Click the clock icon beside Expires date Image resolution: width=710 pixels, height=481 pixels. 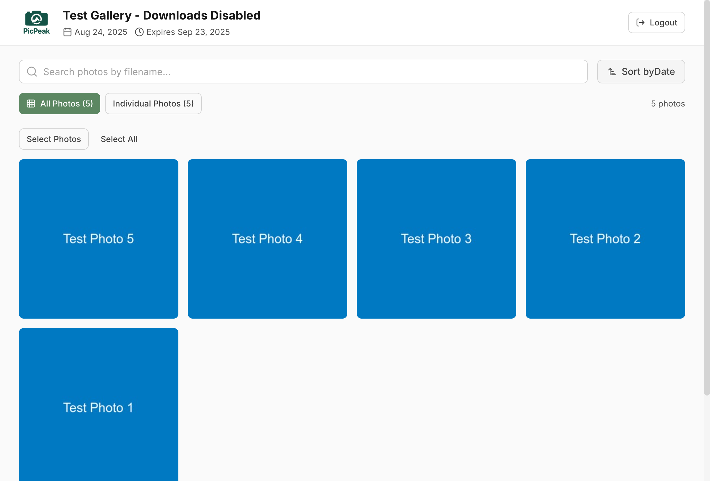point(139,32)
